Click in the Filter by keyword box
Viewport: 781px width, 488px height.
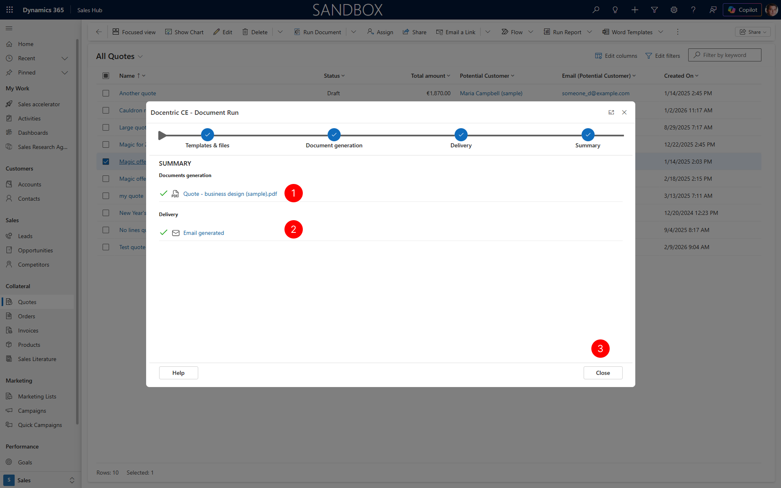click(724, 55)
